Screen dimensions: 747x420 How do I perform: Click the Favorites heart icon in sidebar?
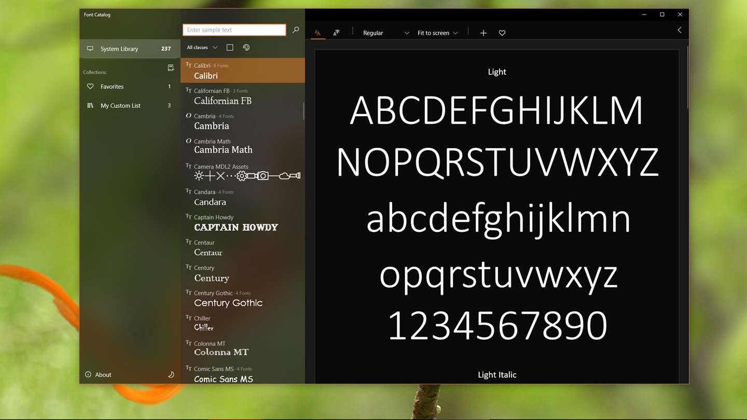pos(90,87)
